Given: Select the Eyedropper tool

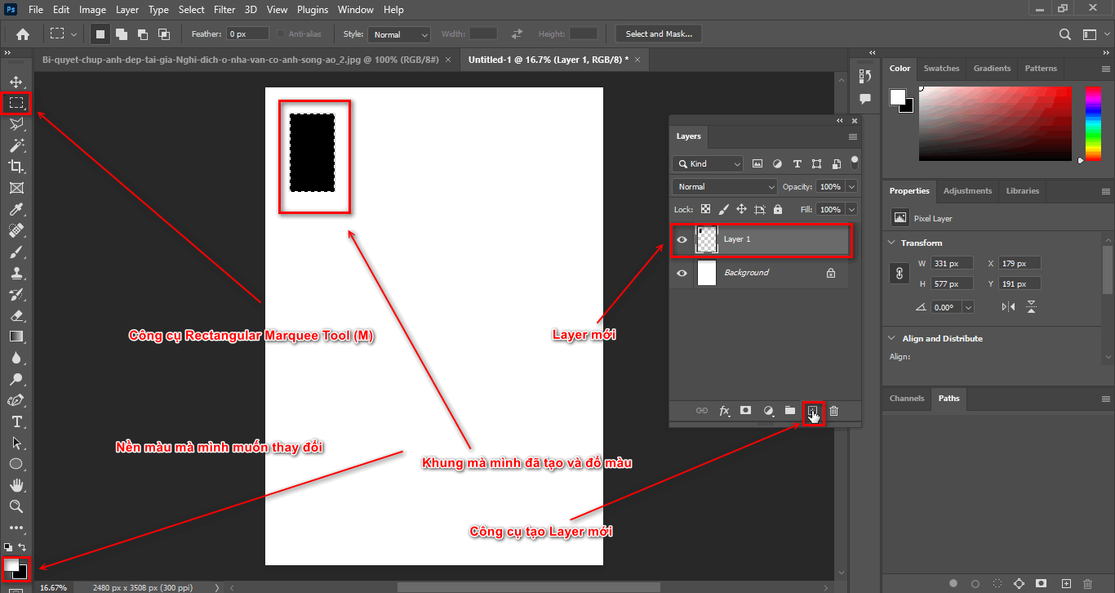Looking at the screenshot, I should coord(16,209).
